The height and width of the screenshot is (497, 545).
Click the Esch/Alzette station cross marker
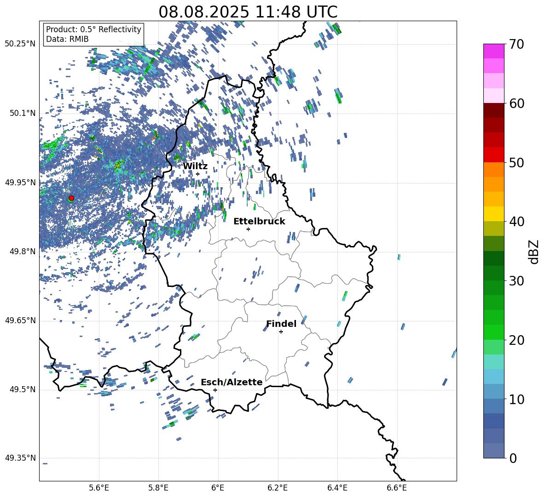coord(215,390)
